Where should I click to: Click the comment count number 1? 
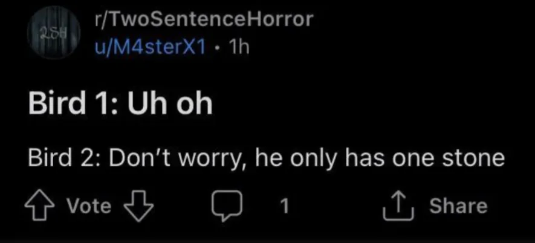284,206
